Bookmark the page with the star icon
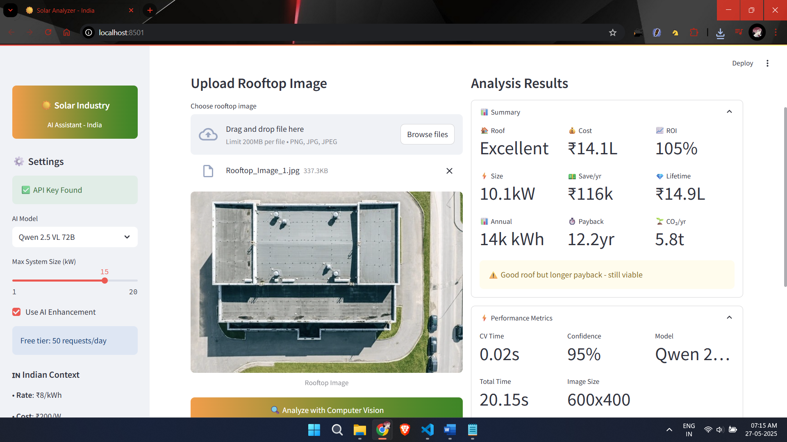Viewport: 787px width, 442px height. point(613,32)
